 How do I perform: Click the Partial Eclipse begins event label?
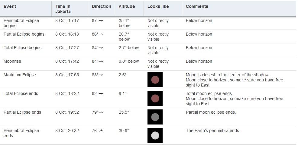tap(24, 34)
